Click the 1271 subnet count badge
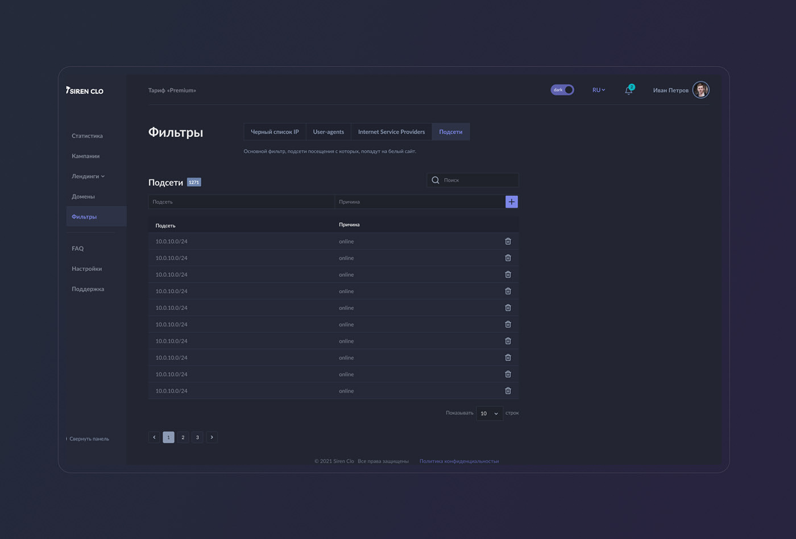 (194, 183)
